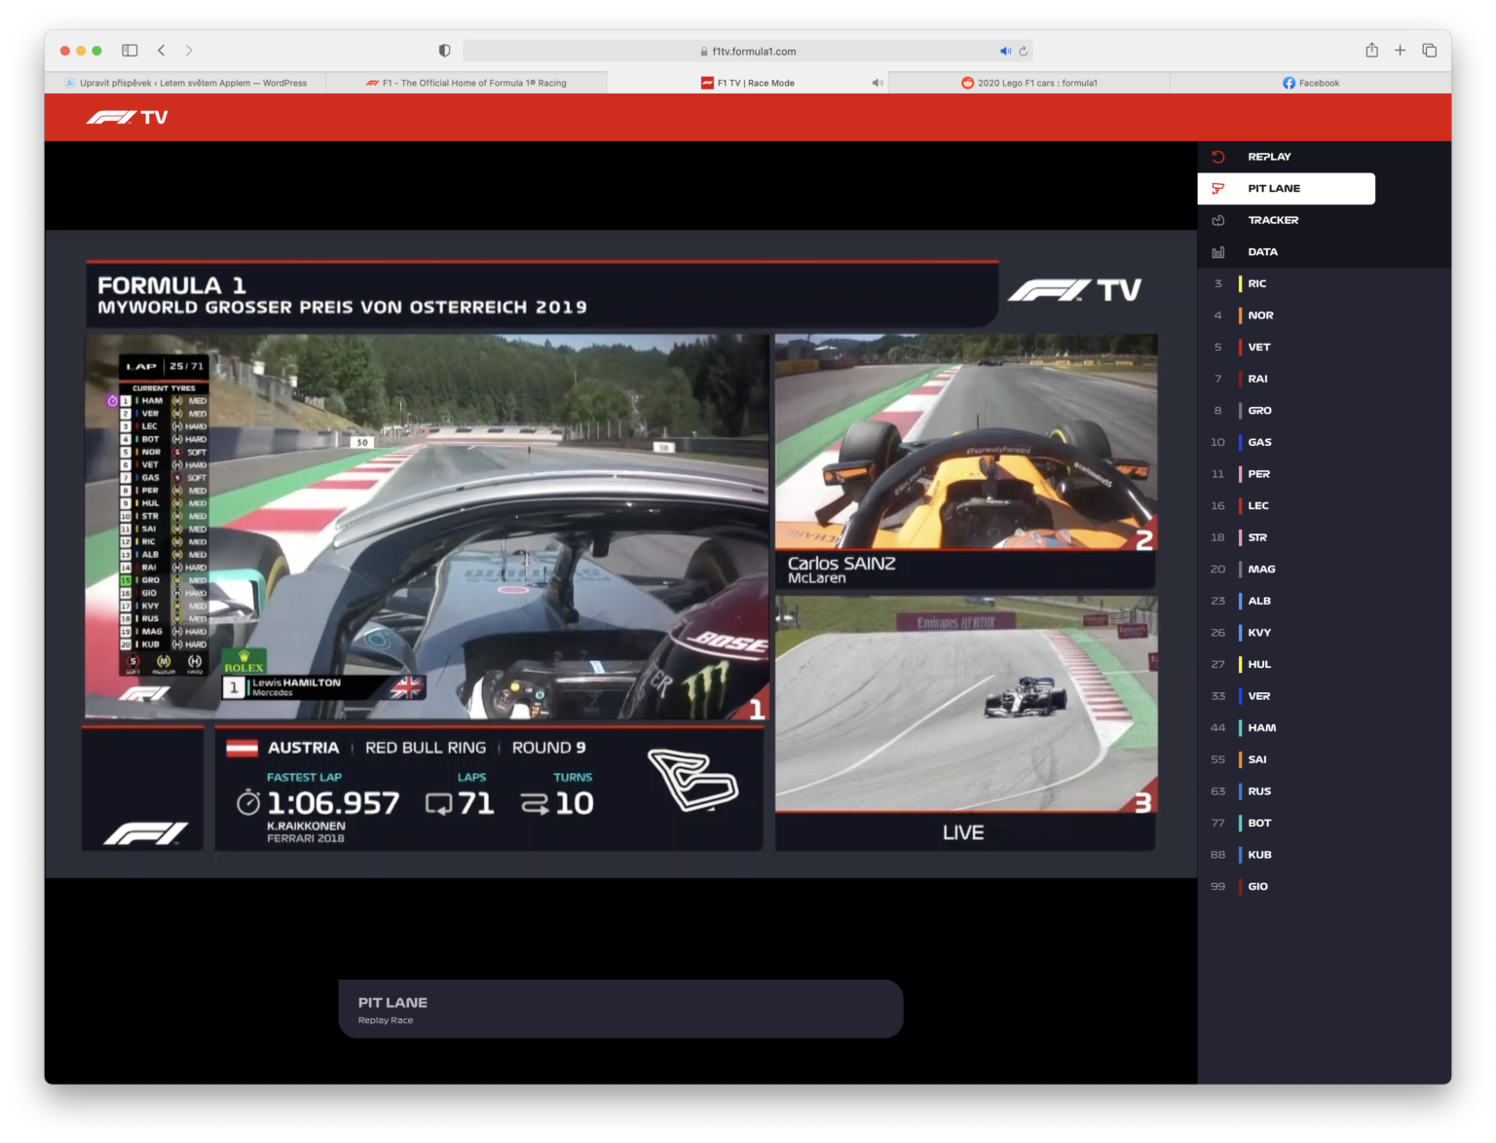Select PIT LANE in the side menu
Screen dimensions: 1496x1143
click(x=1286, y=189)
